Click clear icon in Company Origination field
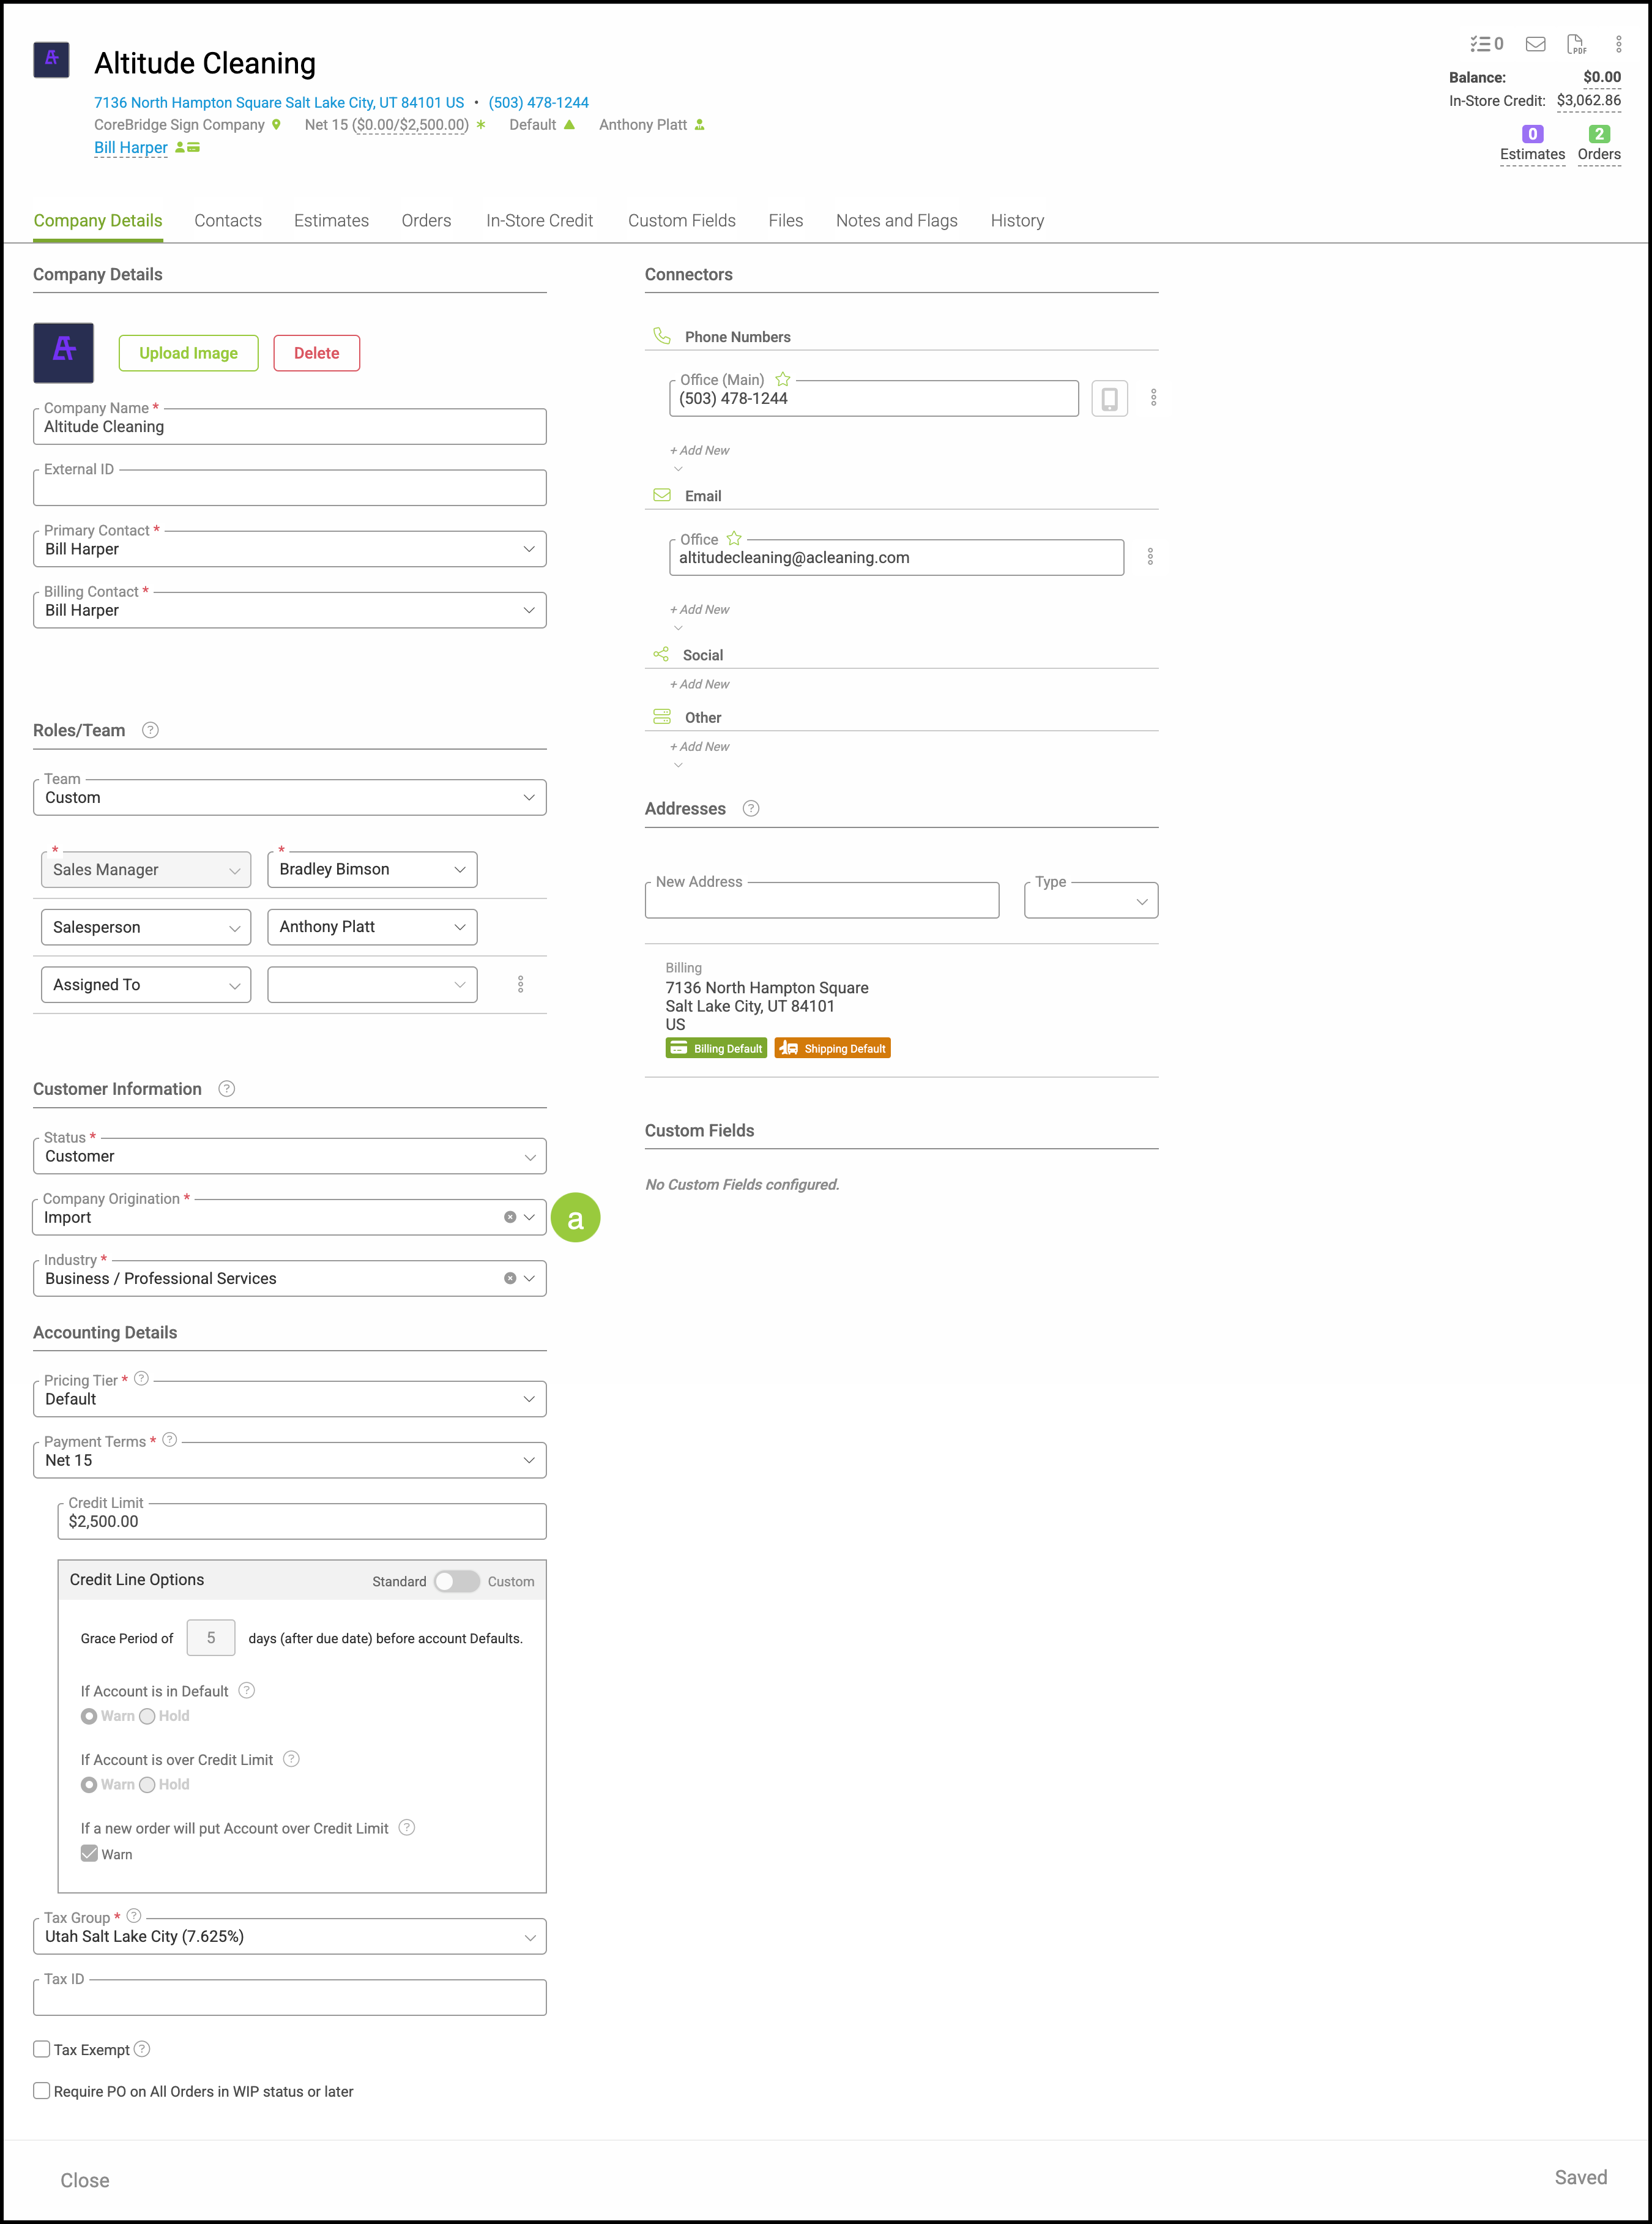The width and height of the screenshot is (1652, 2224). [510, 1218]
